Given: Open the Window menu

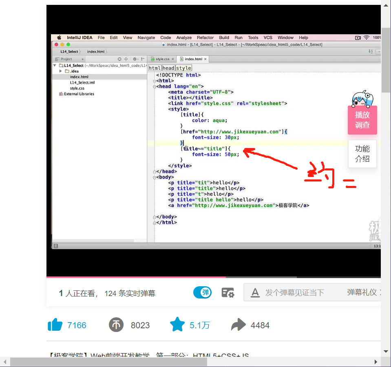Looking at the screenshot, I should [x=285, y=38].
